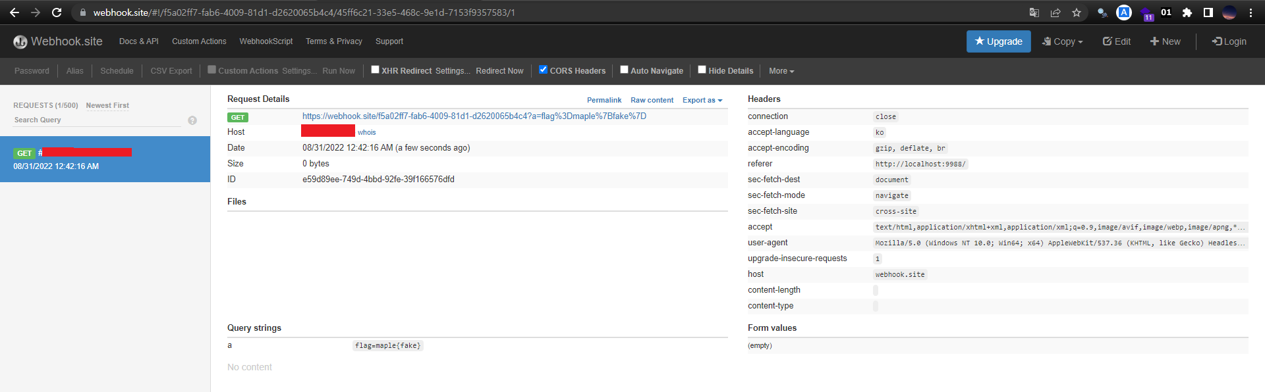
Task: Click the user-agent header value
Action: coord(1060,243)
